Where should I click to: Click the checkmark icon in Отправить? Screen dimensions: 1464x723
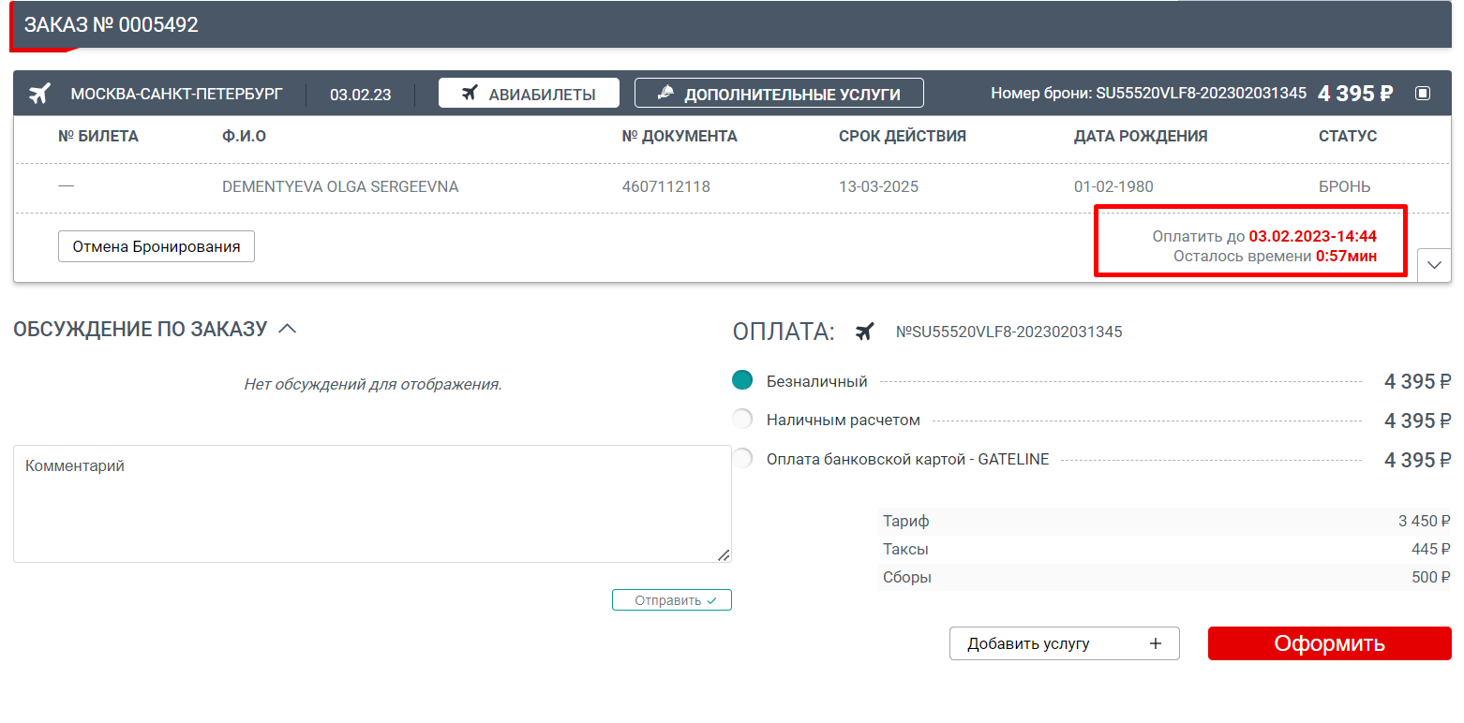[712, 600]
